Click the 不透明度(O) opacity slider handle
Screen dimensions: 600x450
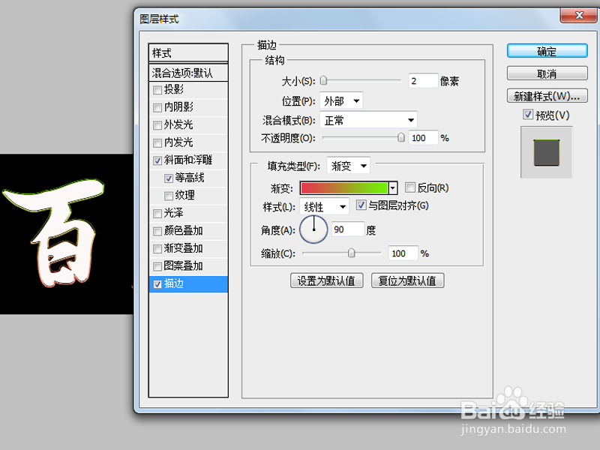coord(401,137)
